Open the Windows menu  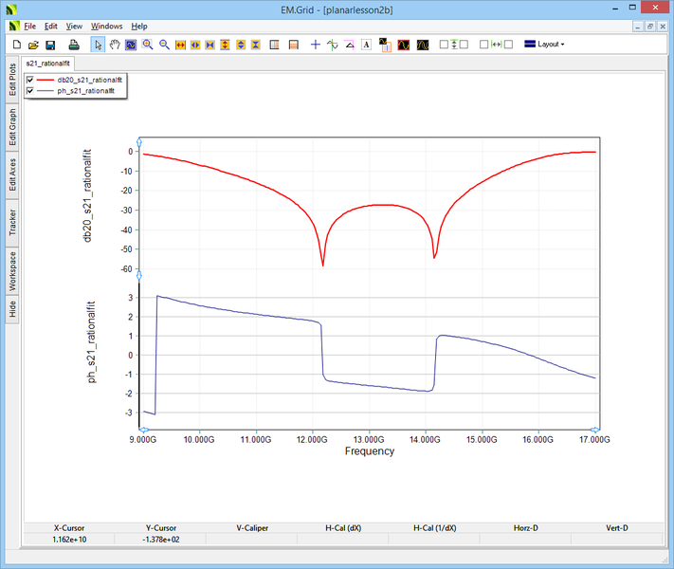pyautogui.click(x=106, y=27)
